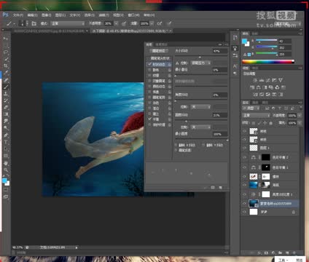The width and height of the screenshot is (309, 262).
Task: Select the Brush tool in the toolbox
Action: pyautogui.click(x=6, y=87)
